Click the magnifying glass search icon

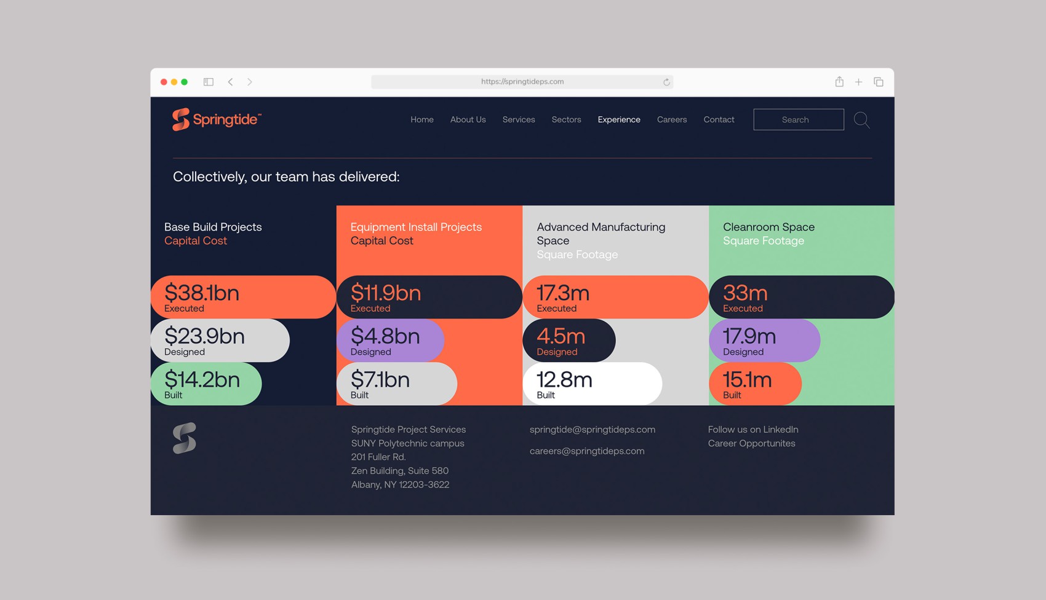pos(861,120)
